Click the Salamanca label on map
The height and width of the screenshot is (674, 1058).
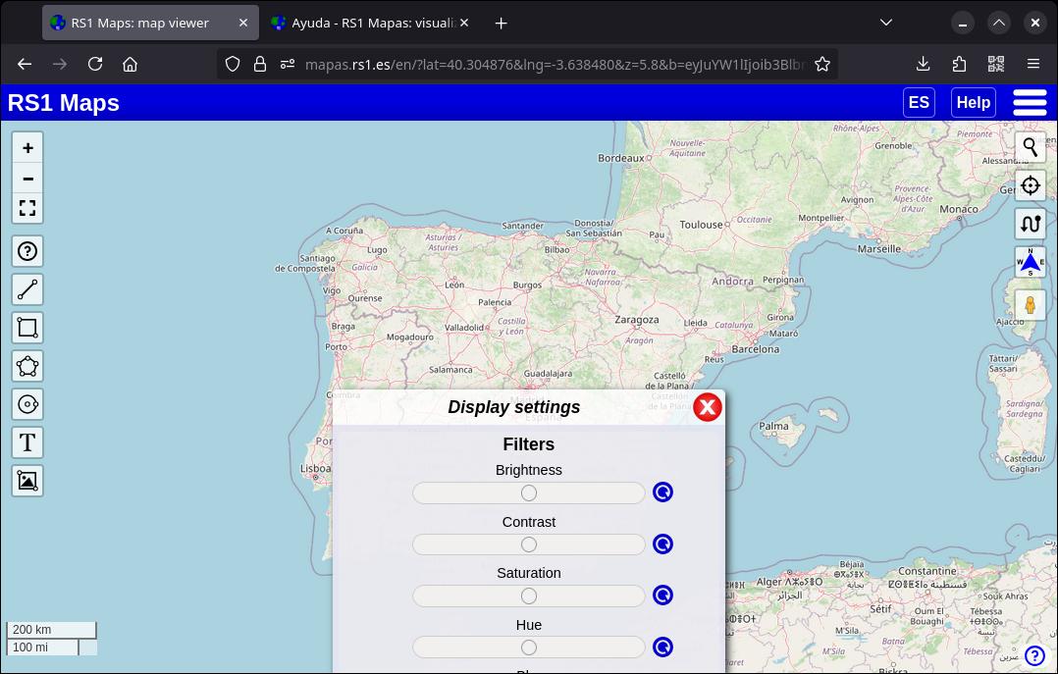click(x=450, y=370)
